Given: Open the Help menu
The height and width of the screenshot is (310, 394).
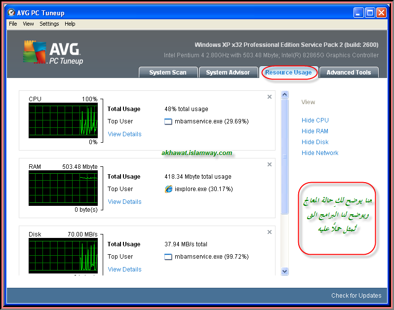Looking at the screenshot, I should tap(70, 24).
